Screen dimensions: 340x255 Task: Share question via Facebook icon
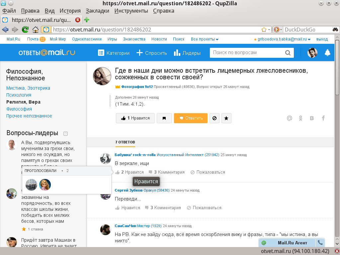(x=323, y=118)
